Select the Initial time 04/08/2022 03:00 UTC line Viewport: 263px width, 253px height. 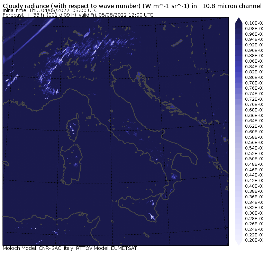click(50, 11)
